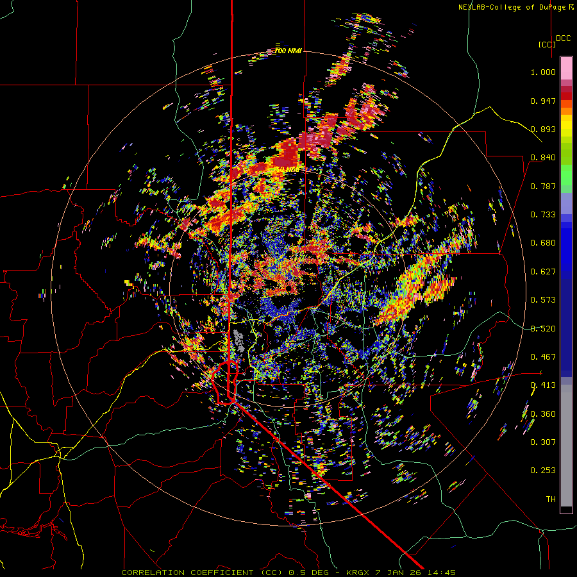Viewport: 577px width, 577px height.
Task: Select the 0.413 scale value
Action: (x=543, y=385)
